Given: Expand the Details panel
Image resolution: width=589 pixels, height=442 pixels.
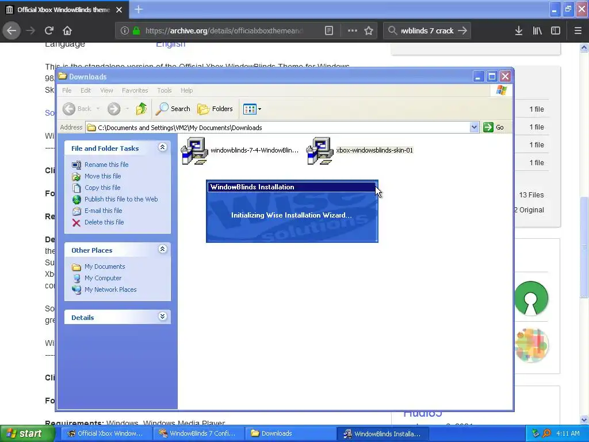Looking at the screenshot, I should tap(162, 316).
